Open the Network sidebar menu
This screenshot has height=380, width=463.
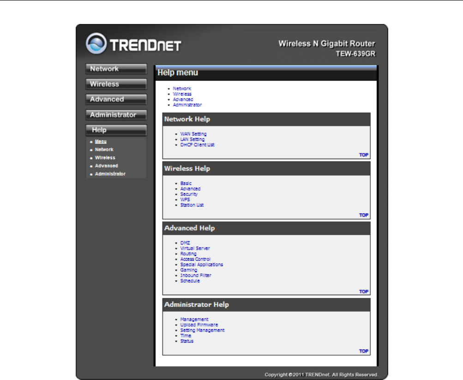(x=116, y=69)
